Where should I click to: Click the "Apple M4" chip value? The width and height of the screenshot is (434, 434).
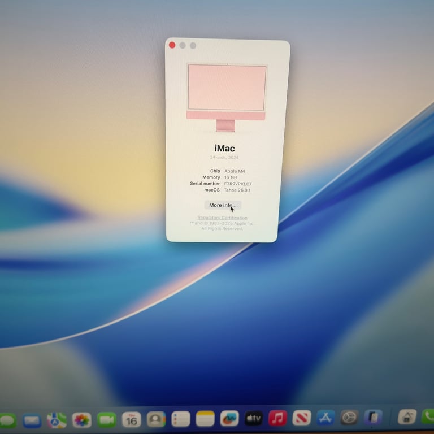coord(235,171)
